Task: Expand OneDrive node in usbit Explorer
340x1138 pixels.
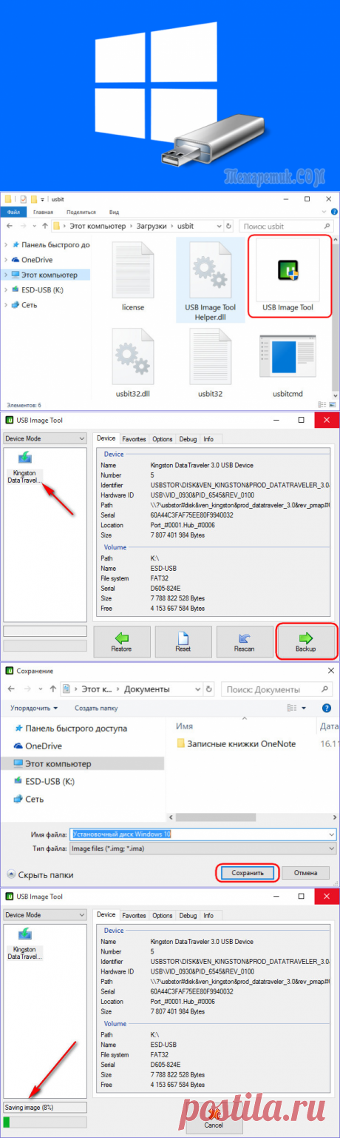Action: (6, 259)
